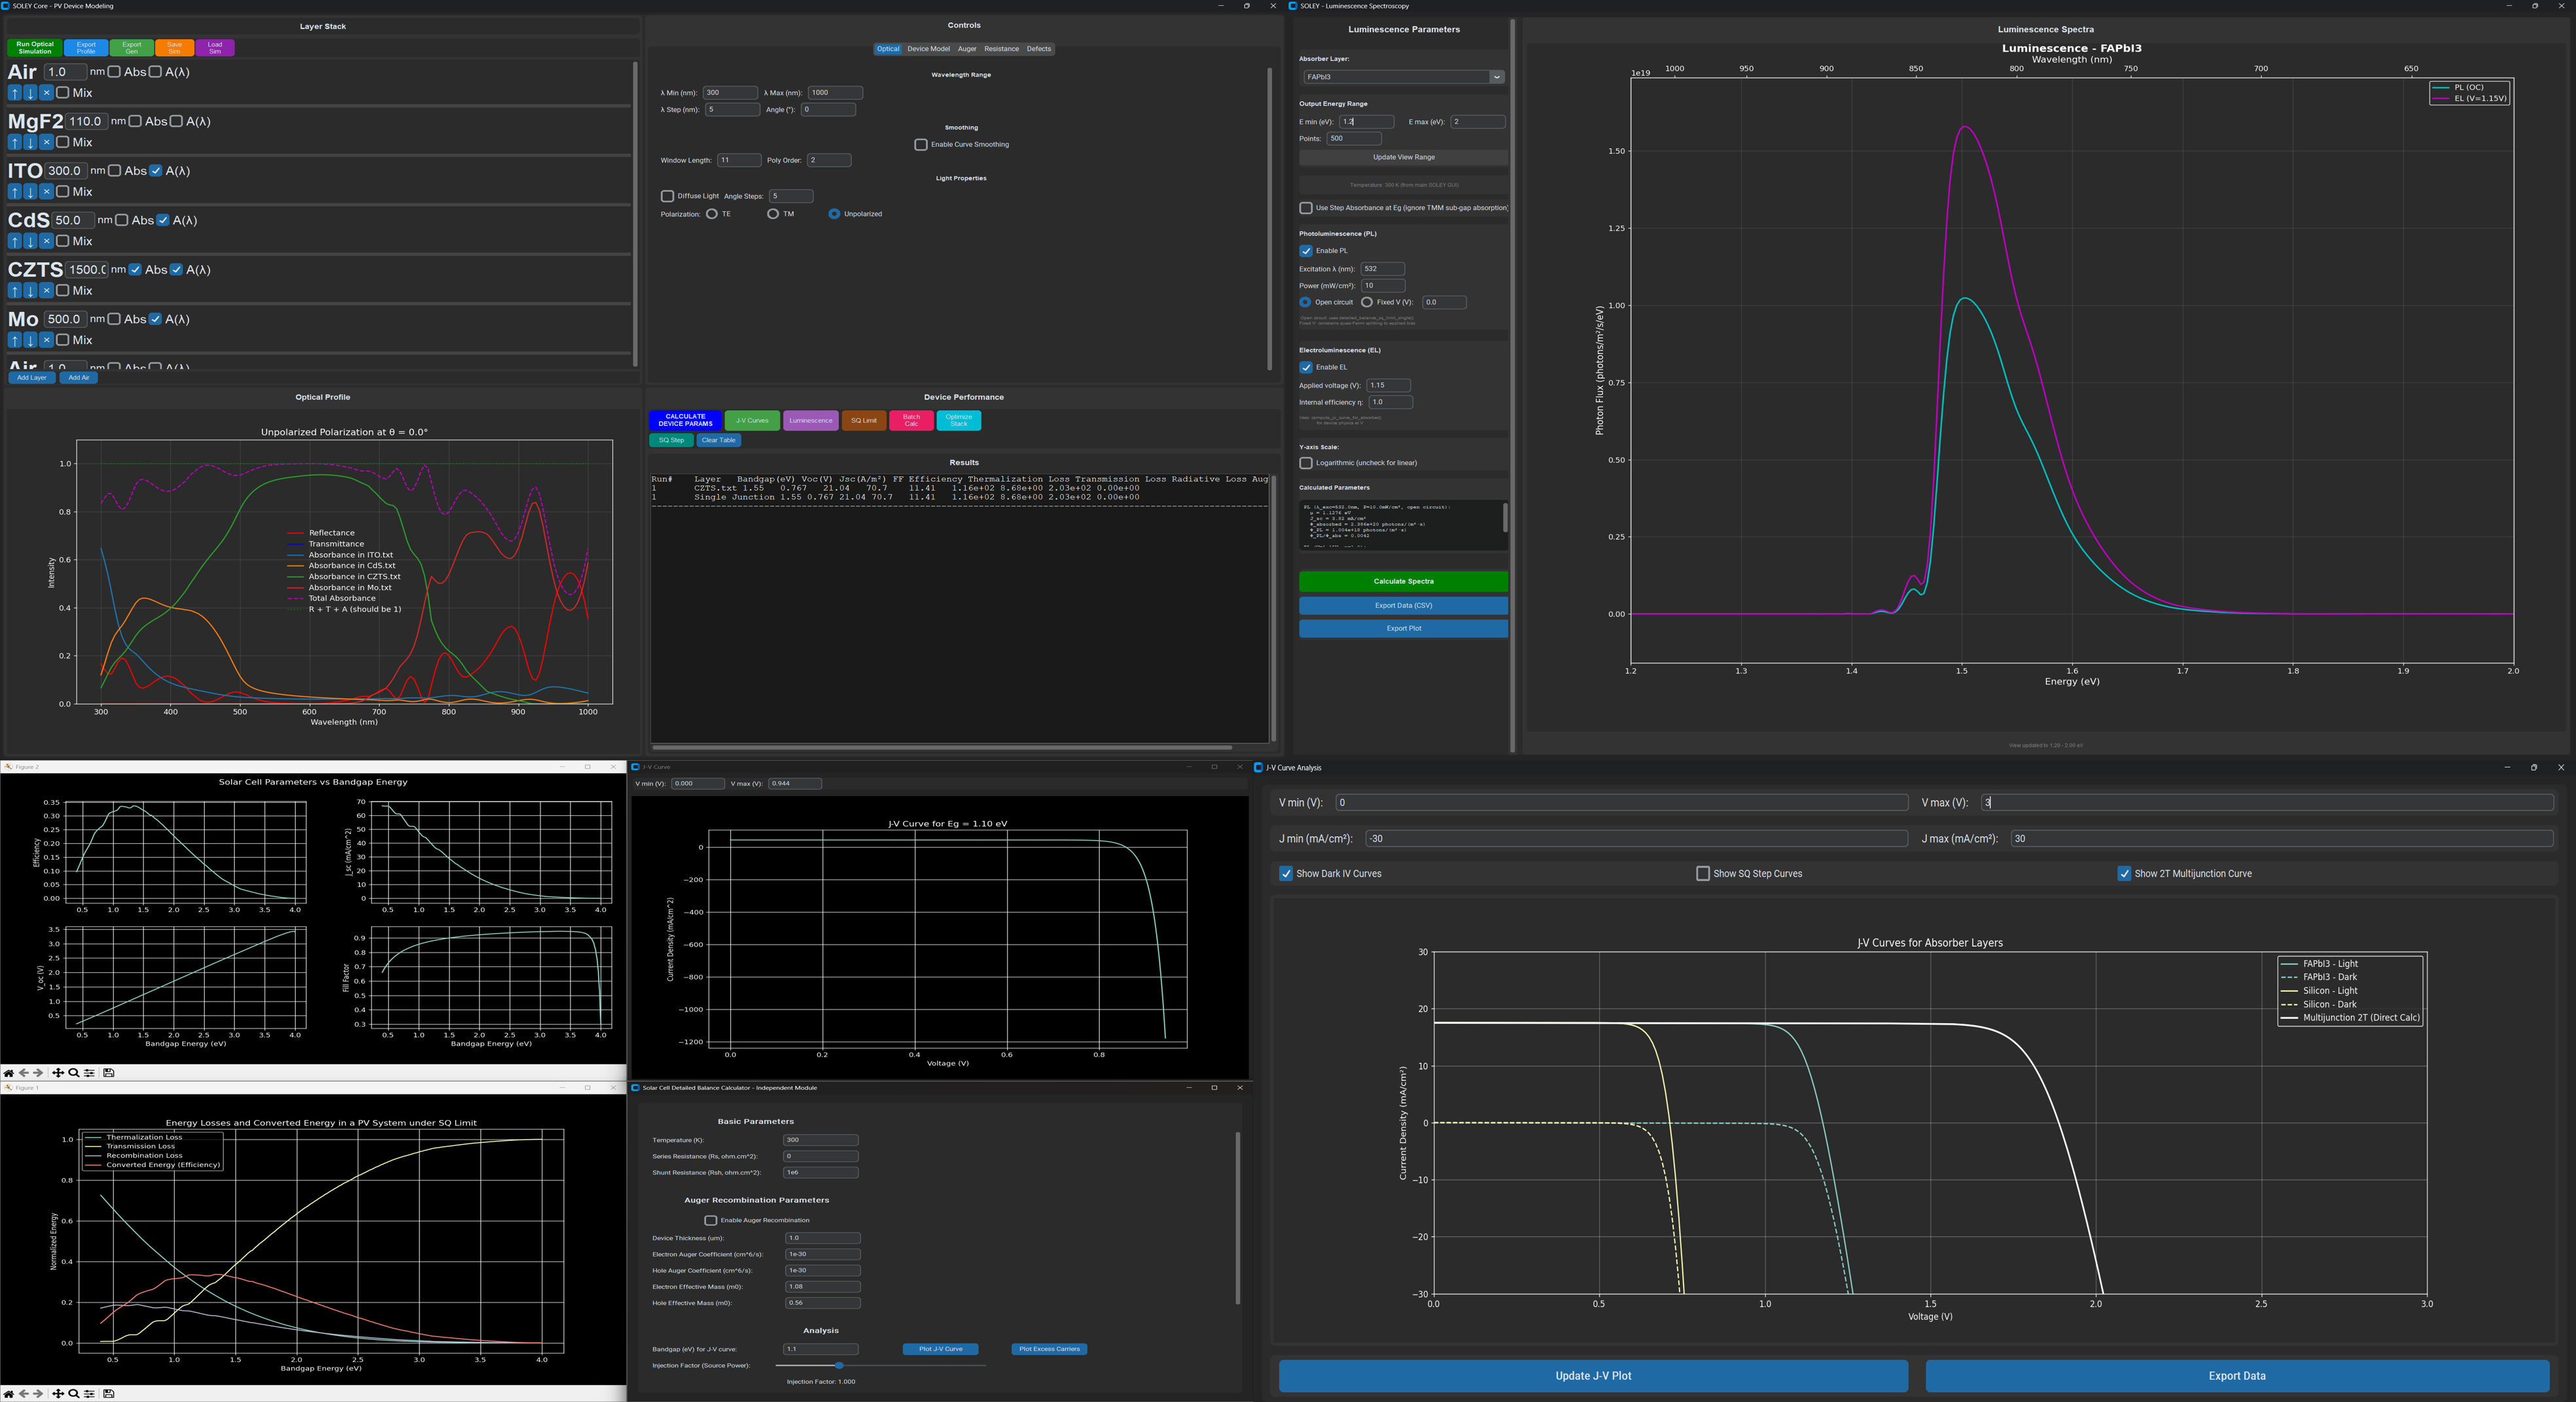The image size is (2576, 1402).
Task: Move the MgF2 layer up
Action: [x=14, y=142]
